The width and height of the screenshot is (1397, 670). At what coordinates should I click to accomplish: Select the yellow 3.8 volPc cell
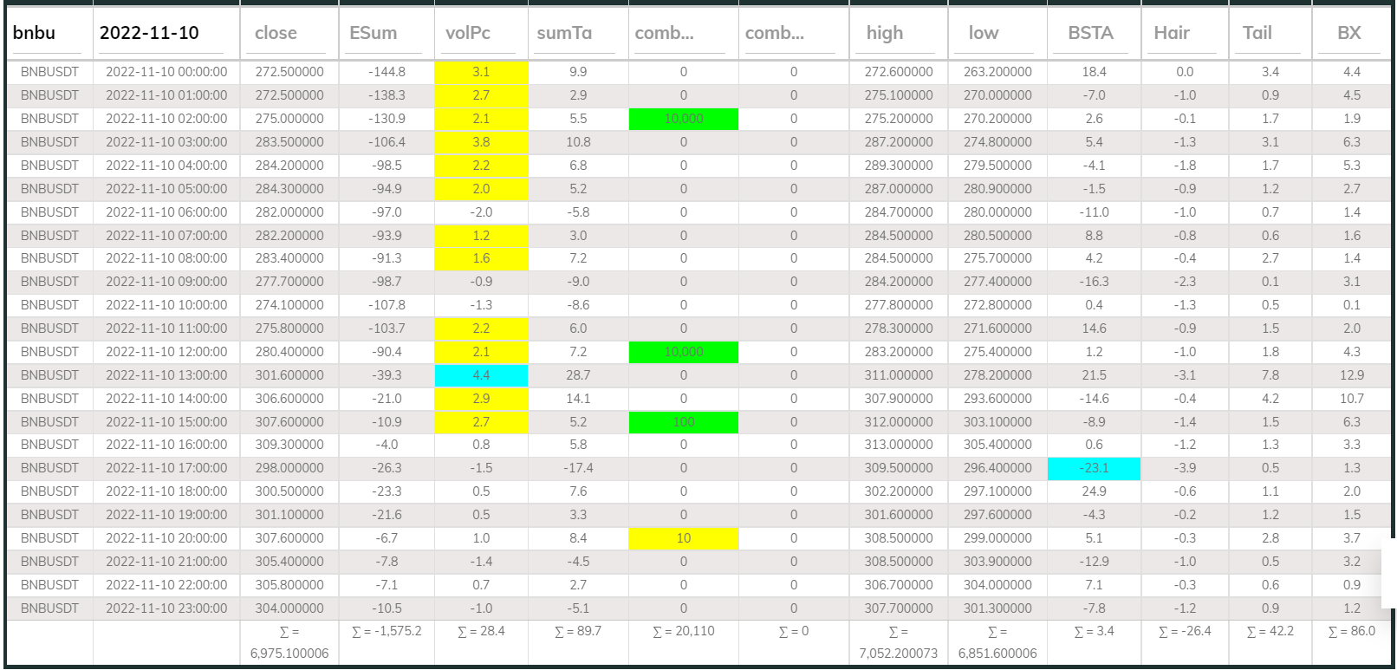coord(481,142)
